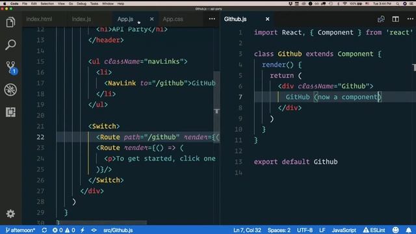Switch to the App.css tab
The image size is (416, 234).
coord(173,19)
